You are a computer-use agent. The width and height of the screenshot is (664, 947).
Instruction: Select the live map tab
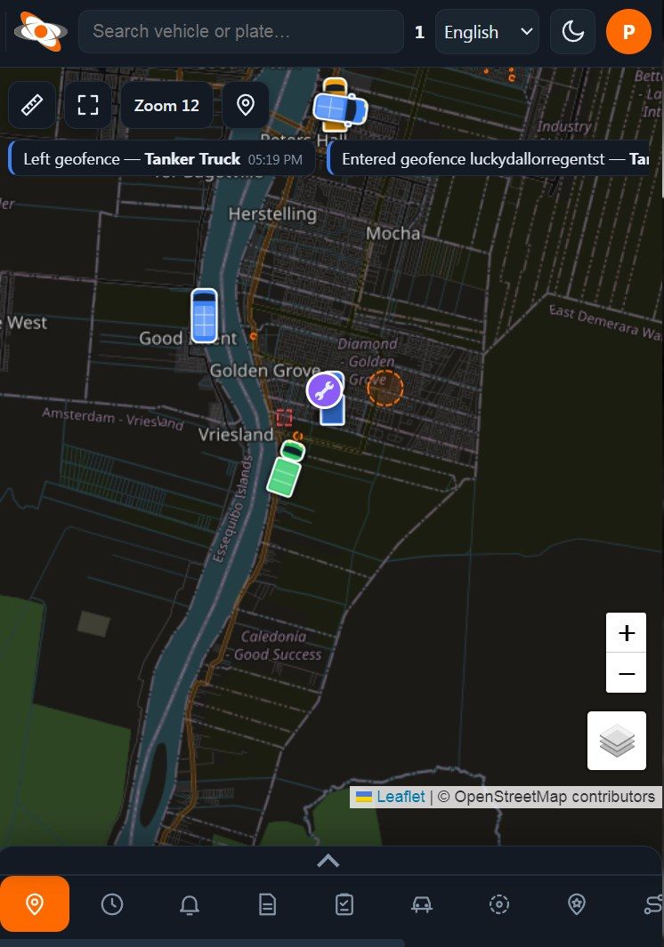[x=35, y=904]
